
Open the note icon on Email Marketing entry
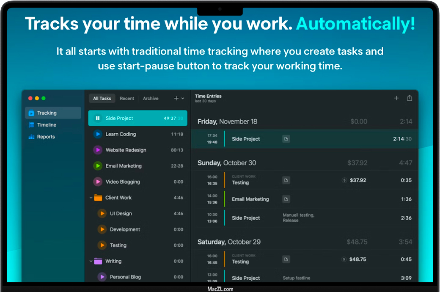tap(286, 199)
